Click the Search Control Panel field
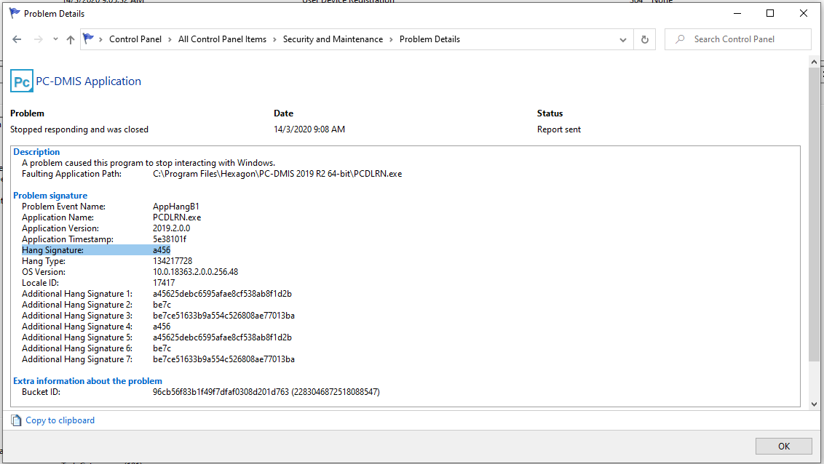 (x=738, y=39)
